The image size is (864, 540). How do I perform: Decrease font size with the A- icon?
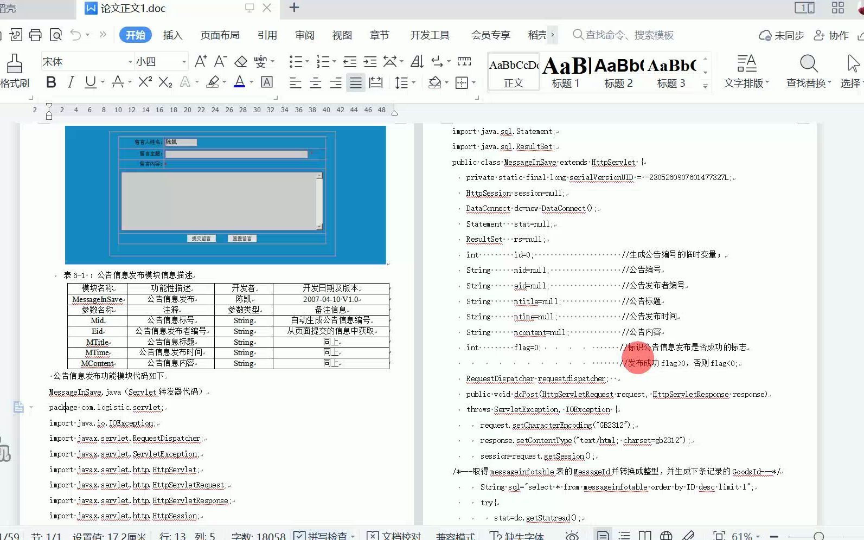click(220, 61)
